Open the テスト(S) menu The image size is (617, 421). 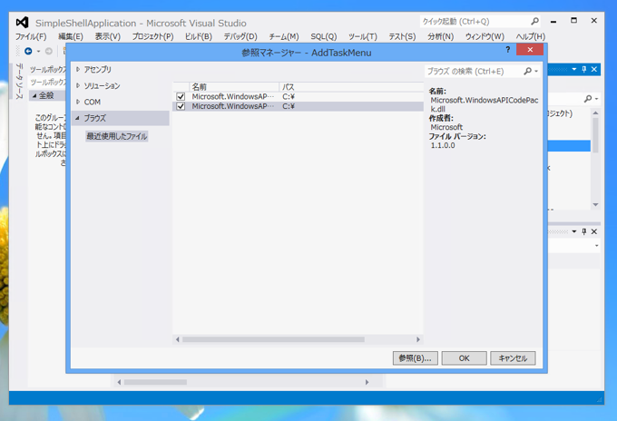coord(402,36)
